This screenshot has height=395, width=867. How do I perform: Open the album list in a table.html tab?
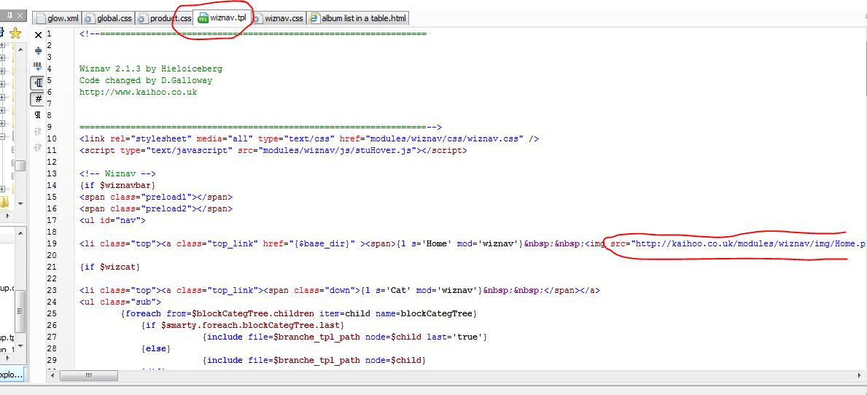[x=358, y=18]
